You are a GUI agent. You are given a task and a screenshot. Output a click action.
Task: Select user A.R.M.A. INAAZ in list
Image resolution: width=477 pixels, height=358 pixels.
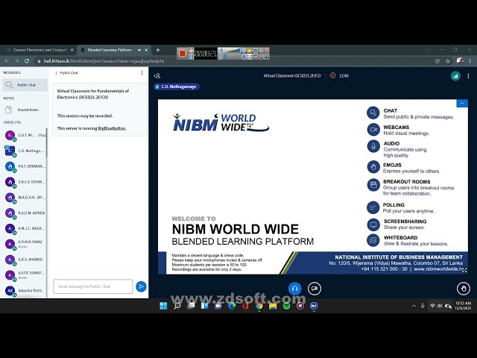pyautogui.click(x=25, y=244)
